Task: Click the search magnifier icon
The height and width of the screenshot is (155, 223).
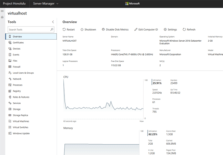Action: coord(52,29)
